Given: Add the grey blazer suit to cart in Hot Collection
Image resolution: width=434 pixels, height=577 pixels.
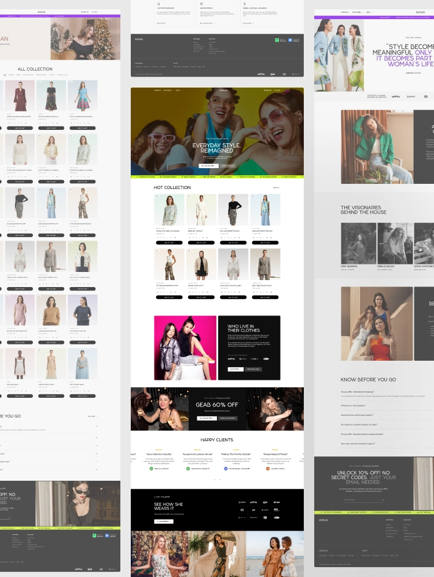Looking at the screenshot, I should pyautogui.click(x=265, y=297).
